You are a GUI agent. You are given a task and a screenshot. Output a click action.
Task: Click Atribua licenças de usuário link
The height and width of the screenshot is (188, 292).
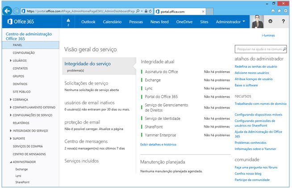254,79
